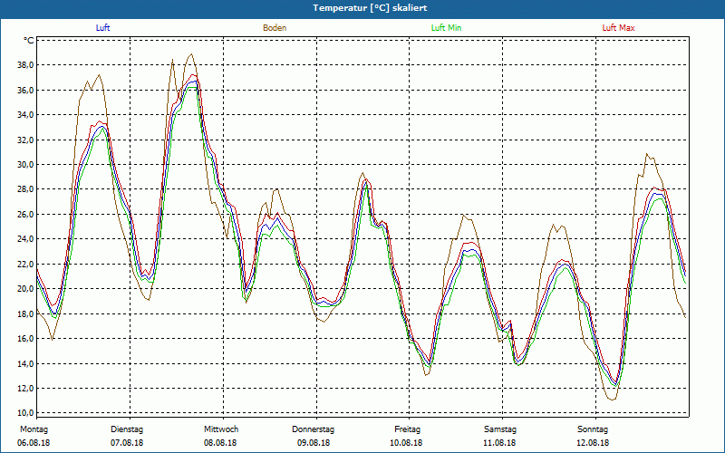725x453 pixels.
Task: Click the 28,0 y-axis value
Action: tap(26, 189)
